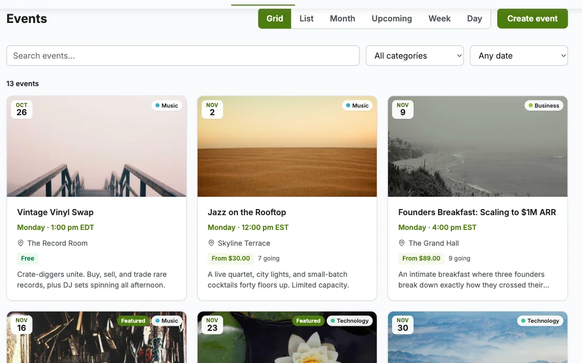Viewport: 582px width, 363px height.
Task: Click "The Grand Hall" venue text
Action: point(433,243)
